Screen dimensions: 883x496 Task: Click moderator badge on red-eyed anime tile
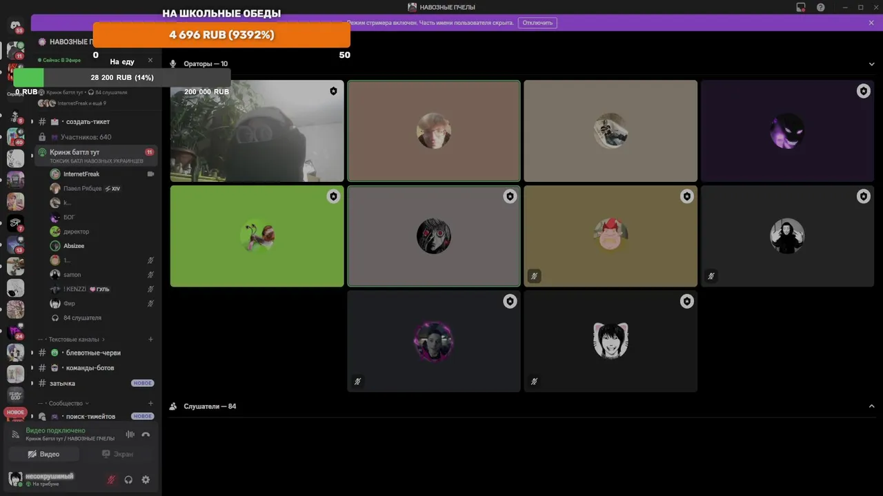[x=510, y=196]
